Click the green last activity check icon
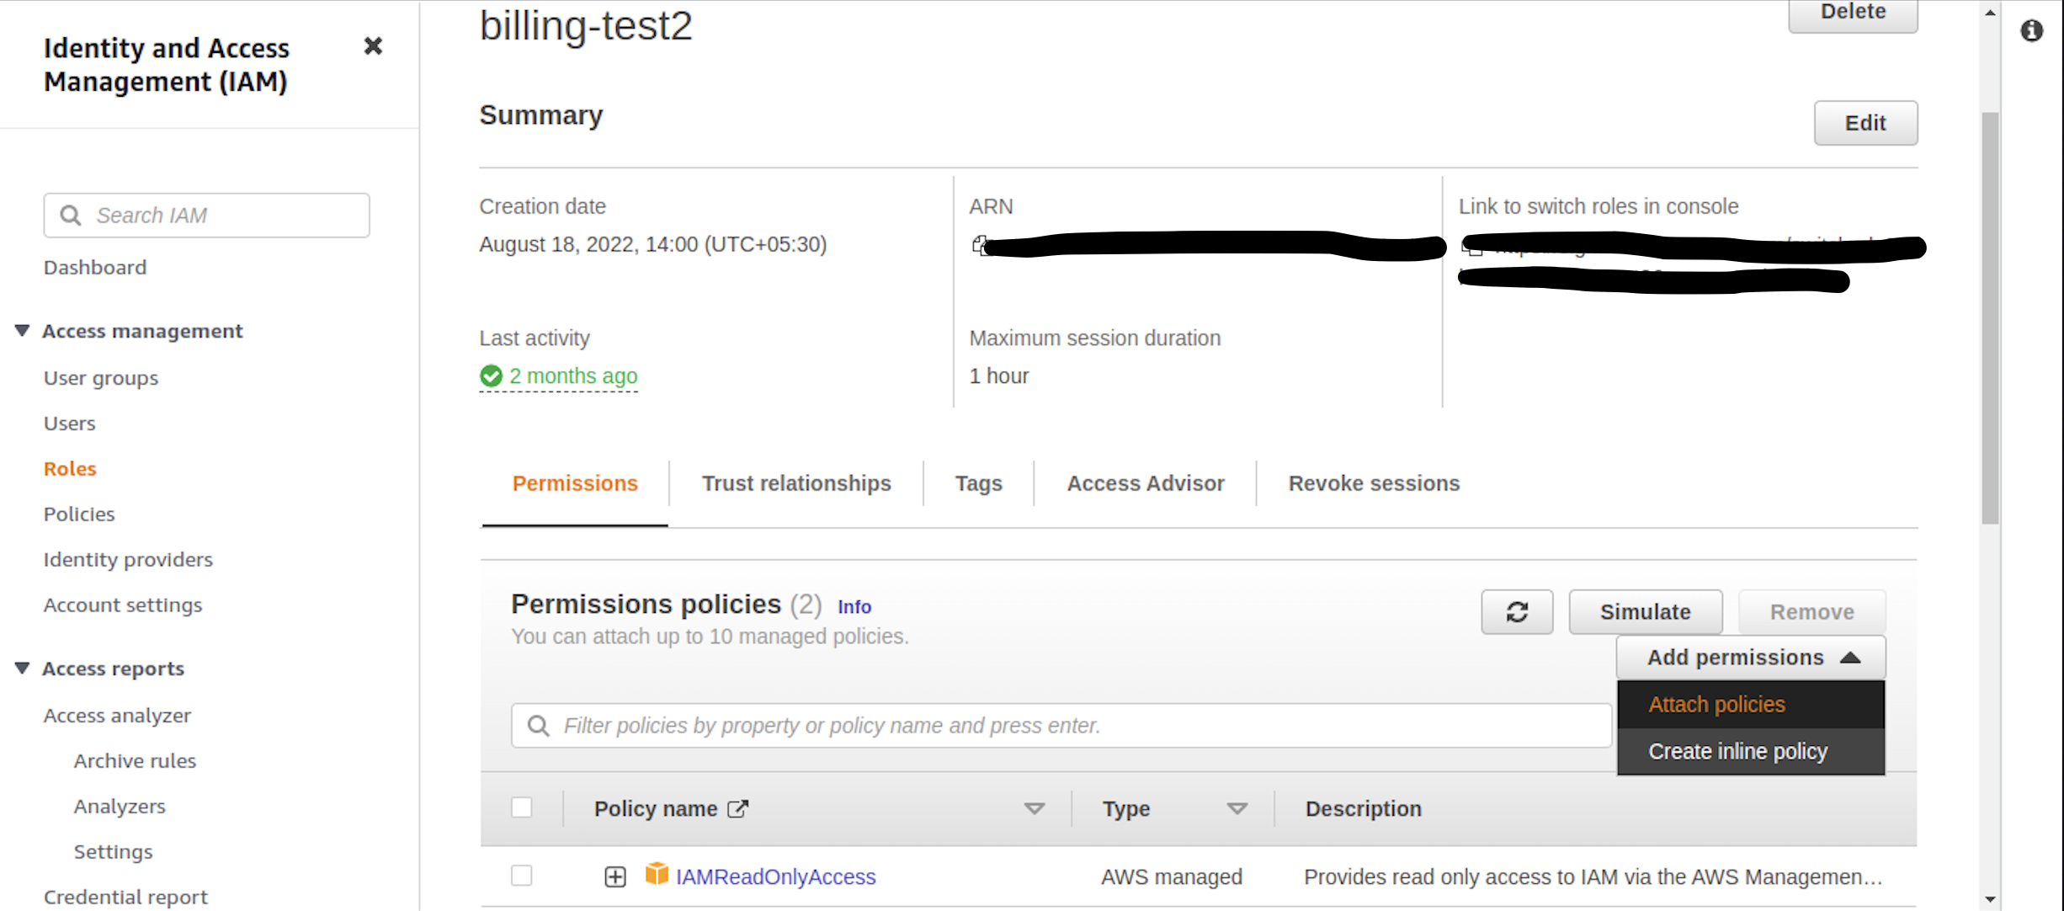 [491, 376]
